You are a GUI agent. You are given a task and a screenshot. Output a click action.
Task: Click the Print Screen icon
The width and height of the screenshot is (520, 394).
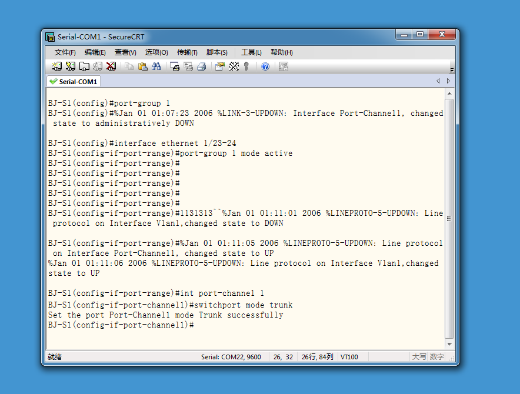pyautogui.click(x=175, y=66)
